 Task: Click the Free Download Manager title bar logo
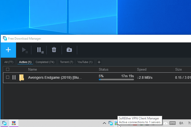tap(5, 38)
